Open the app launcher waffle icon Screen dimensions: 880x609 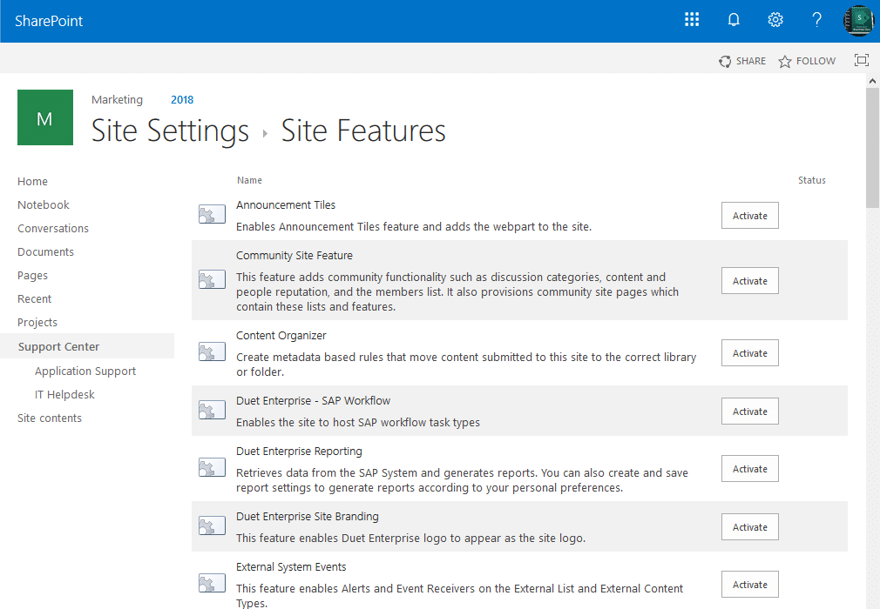[x=692, y=18]
